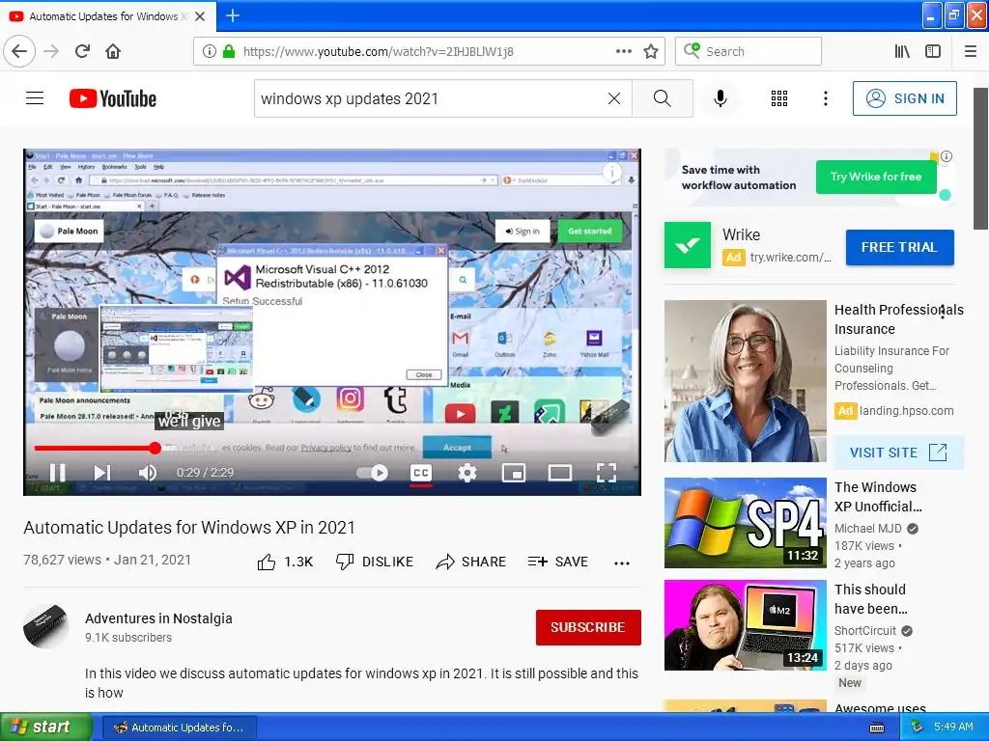Skip to the next video
Viewport: 989px width, 741px height.
[x=101, y=473]
